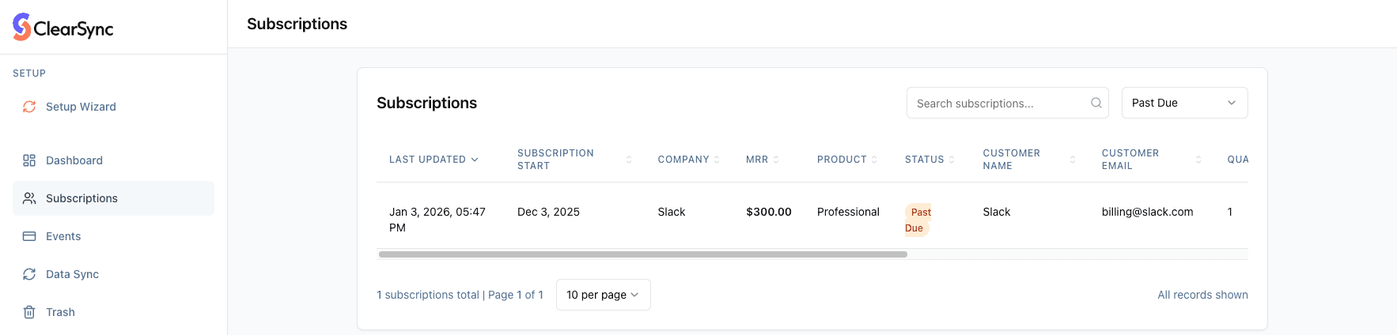Click the Trash bin icon
The height and width of the screenshot is (335, 1397).
tap(29, 312)
